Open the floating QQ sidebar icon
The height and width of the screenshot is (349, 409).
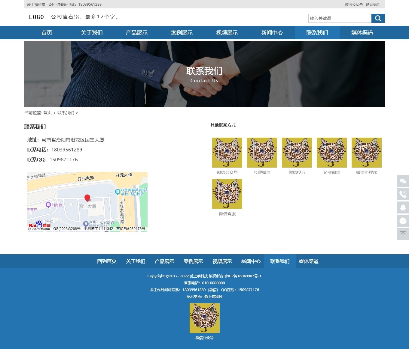point(403,207)
